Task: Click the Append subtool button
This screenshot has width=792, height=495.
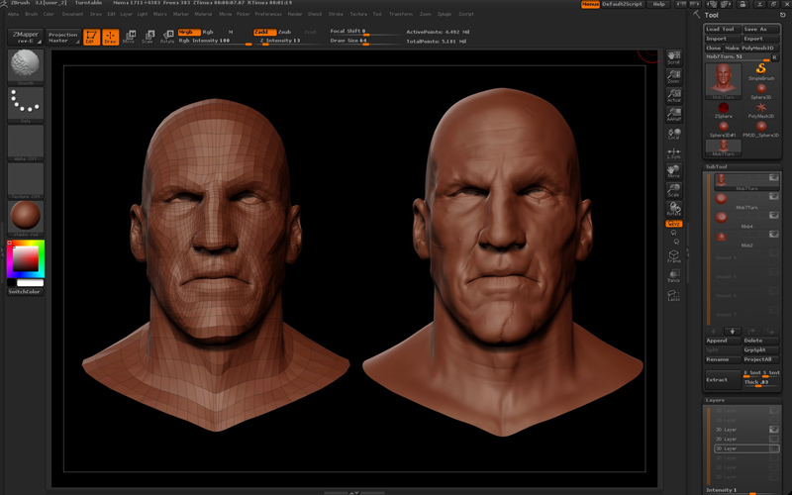Action: (723, 341)
